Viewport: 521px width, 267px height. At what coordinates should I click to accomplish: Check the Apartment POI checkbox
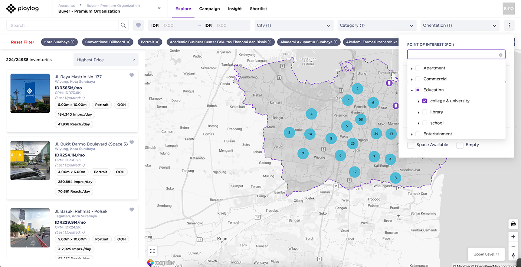(x=417, y=68)
